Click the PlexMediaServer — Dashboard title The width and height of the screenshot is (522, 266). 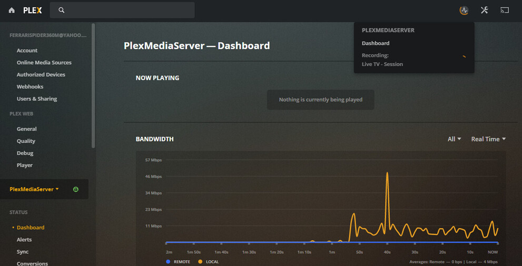tap(197, 46)
